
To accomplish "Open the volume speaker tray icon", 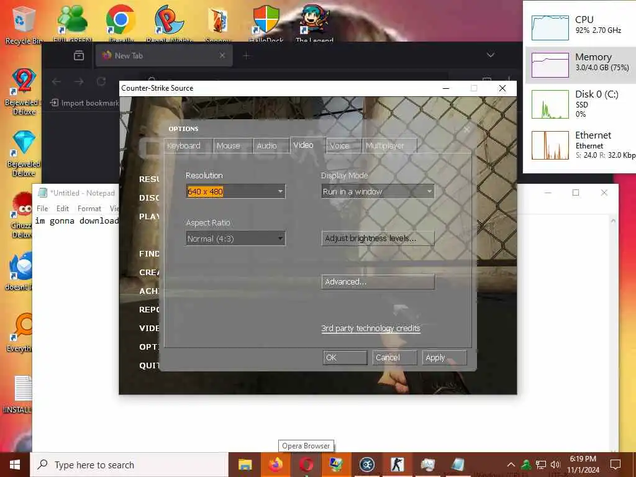I will [555, 465].
